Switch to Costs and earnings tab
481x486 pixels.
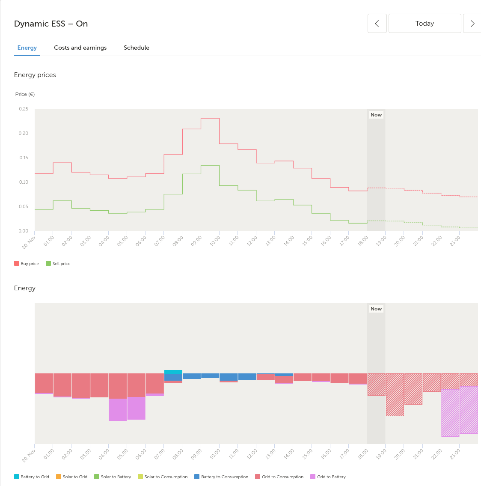pyautogui.click(x=80, y=48)
